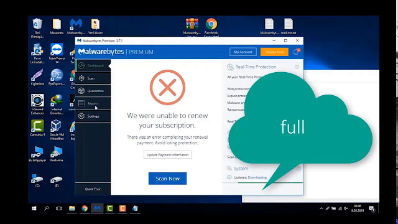Open Reports in the Malwarebytes sidebar

(x=93, y=103)
